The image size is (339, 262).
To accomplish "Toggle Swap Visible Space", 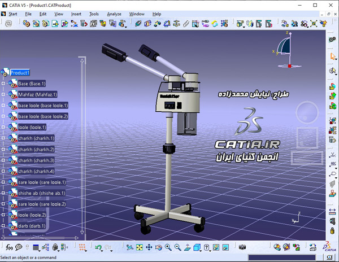I will (x=225, y=247).
